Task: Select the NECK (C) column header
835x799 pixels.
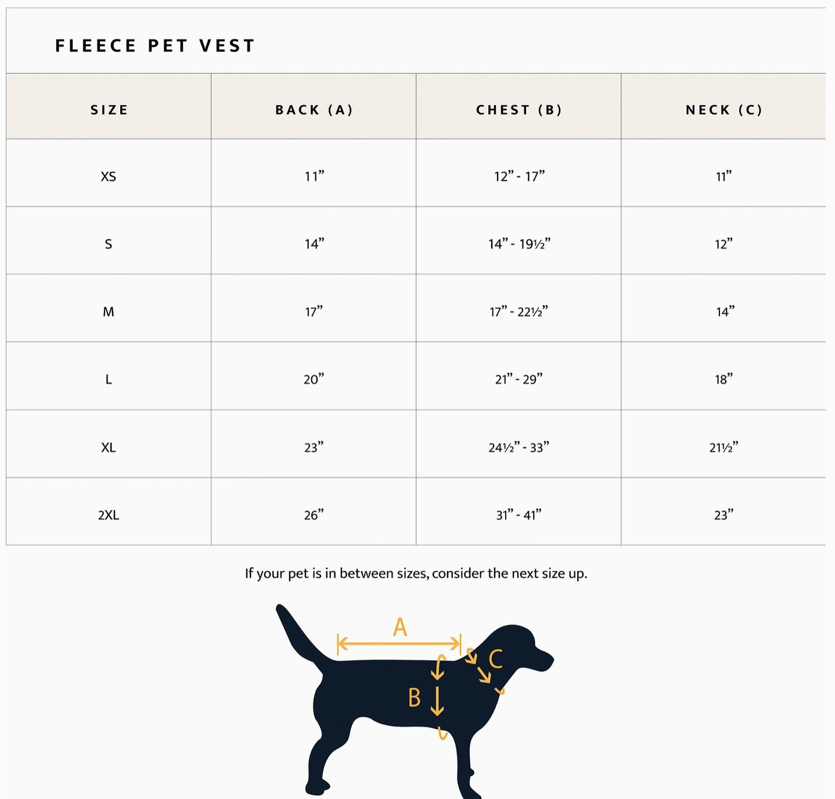Action: [x=724, y=110]
